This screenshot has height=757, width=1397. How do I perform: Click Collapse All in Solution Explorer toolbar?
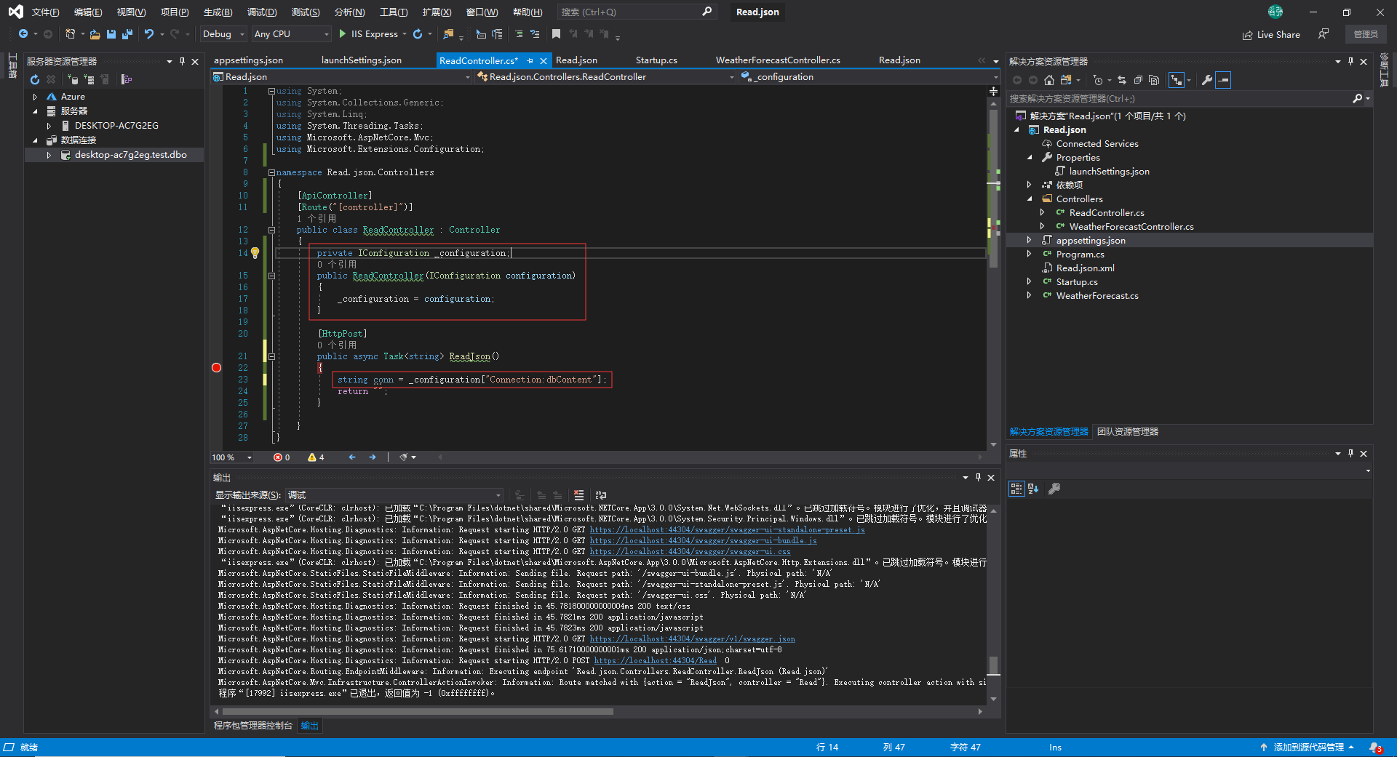tap(1138, 80)
